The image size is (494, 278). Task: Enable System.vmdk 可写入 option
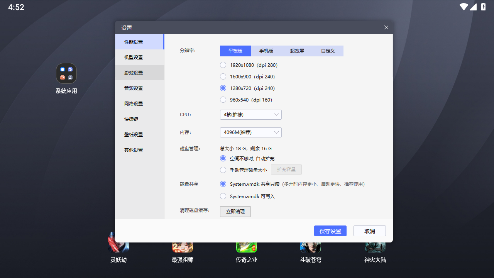click(x=223, y=196)
